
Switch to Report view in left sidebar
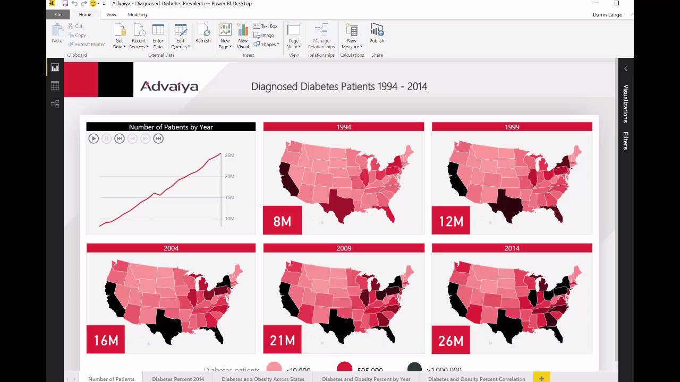(55, 67)
